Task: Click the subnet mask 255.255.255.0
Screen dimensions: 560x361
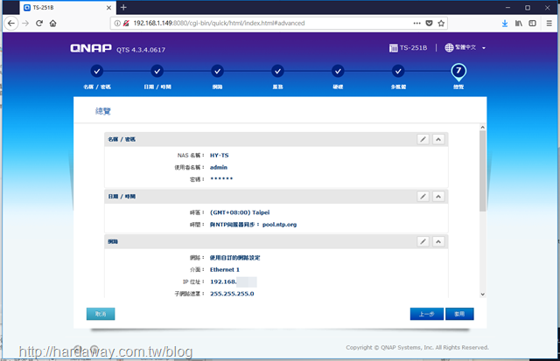Action: coord(232,294)
